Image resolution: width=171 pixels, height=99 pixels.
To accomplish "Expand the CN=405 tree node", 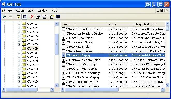I will pyautogui.click(x=19, y=32).
